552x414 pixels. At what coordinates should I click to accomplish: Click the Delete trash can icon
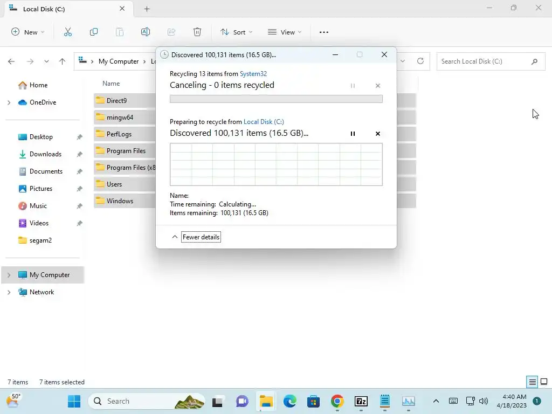pyautogui.click(x=197, y=32)
